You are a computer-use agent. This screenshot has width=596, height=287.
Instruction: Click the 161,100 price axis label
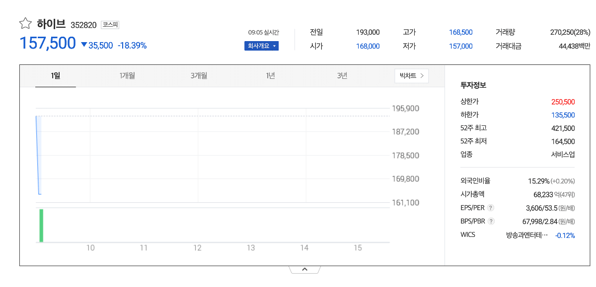(406, 203)
